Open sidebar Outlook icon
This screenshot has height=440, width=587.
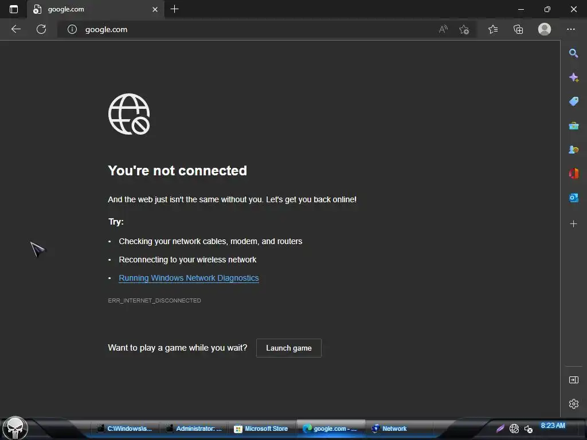click(573, 198)
